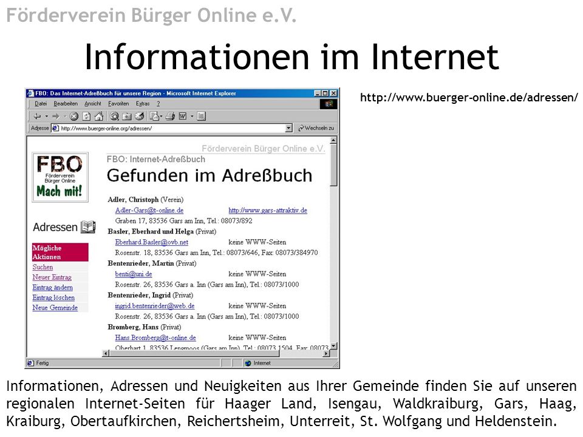Screen dimensions: 583x437
Task: Open the History icon
Action: click(x=140, y=117)
